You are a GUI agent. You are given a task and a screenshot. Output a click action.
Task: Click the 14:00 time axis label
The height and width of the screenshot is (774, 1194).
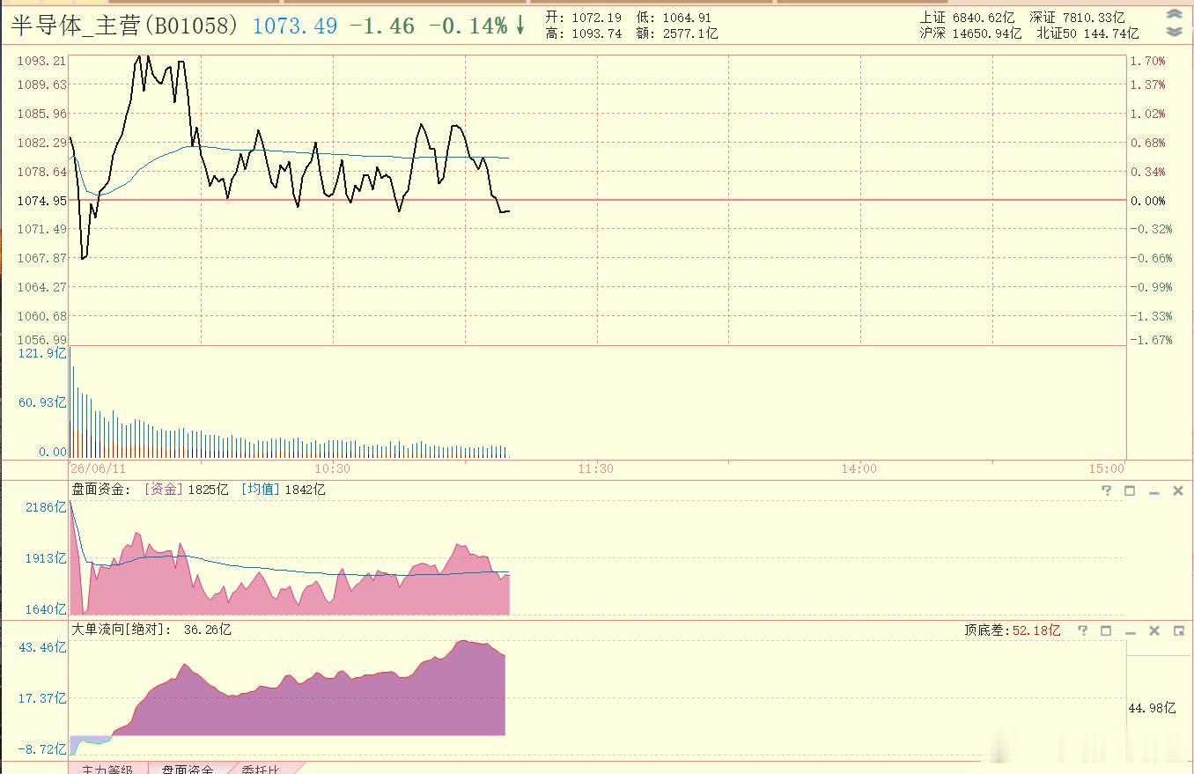coord(859,468)
